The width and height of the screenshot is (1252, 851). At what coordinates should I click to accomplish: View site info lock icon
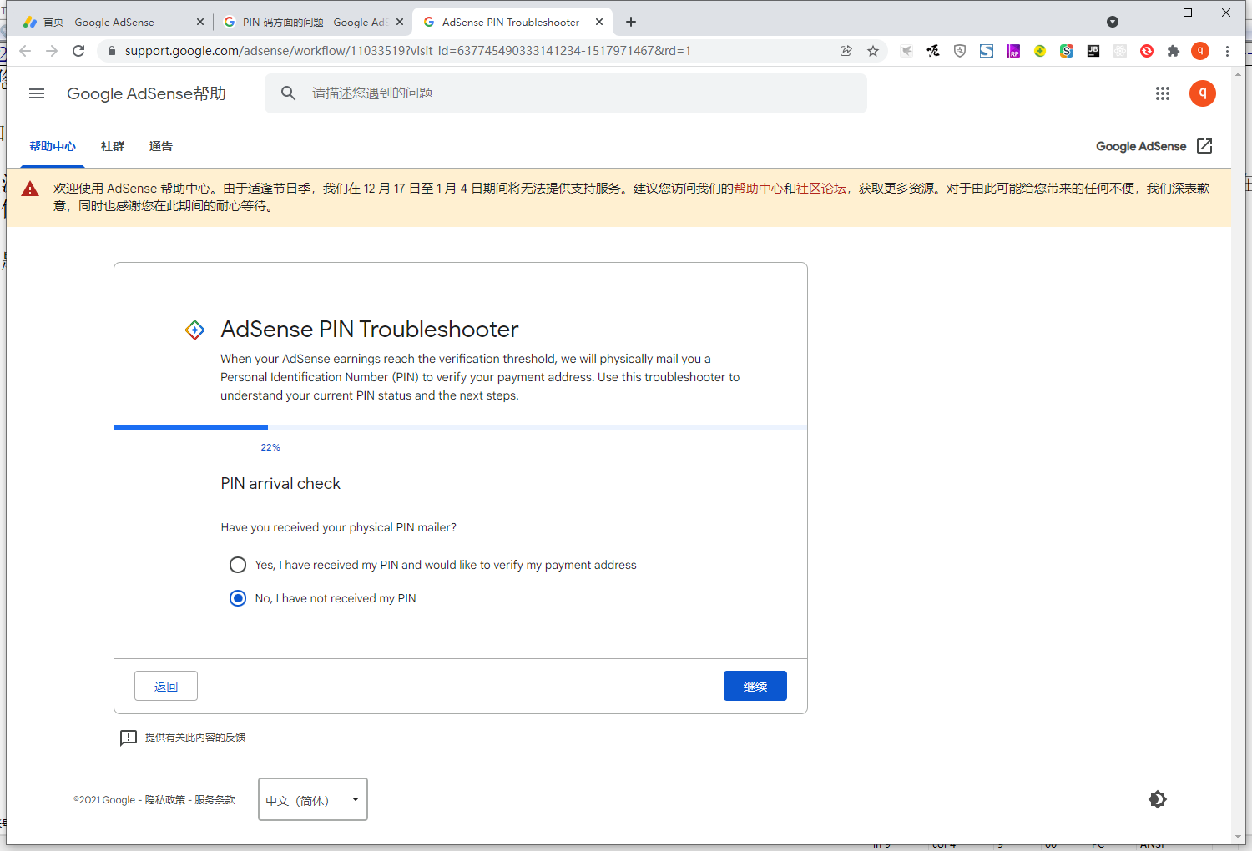111,51
